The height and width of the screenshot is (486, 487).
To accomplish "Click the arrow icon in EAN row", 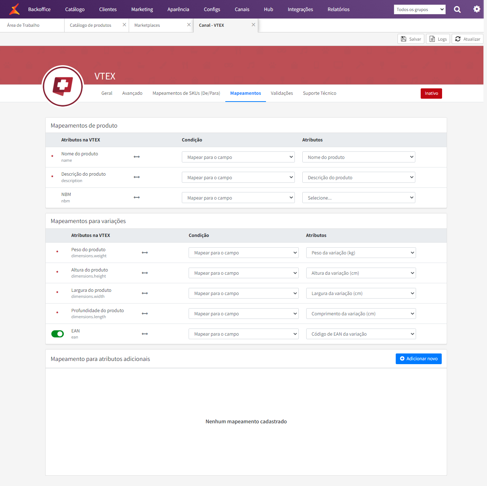I will (145, 334).
